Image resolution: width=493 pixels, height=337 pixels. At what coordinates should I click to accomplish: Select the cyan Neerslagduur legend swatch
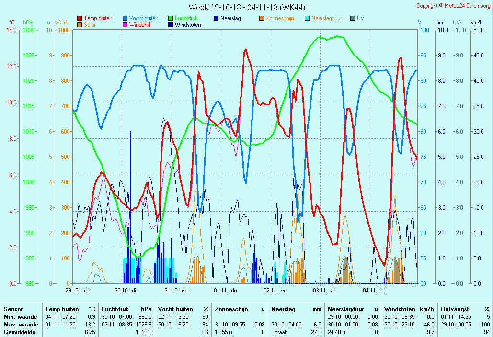click(x=307, y=18)
